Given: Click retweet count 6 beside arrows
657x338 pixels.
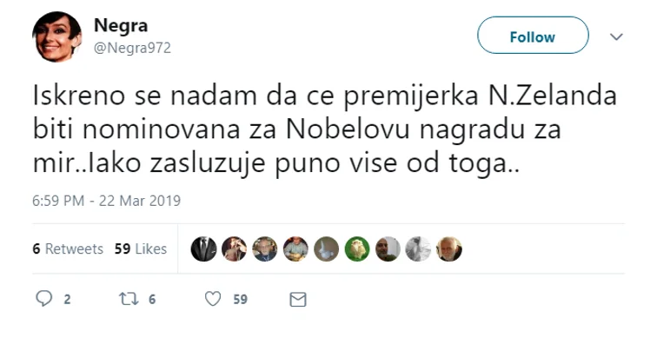Looking at the screenshot, I should 152,300.
